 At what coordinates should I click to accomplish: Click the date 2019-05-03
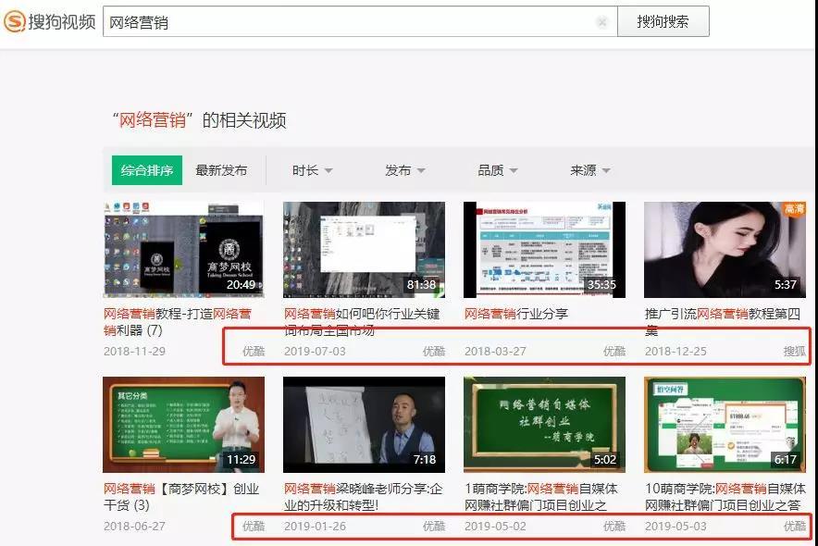(x=676, y=527)
